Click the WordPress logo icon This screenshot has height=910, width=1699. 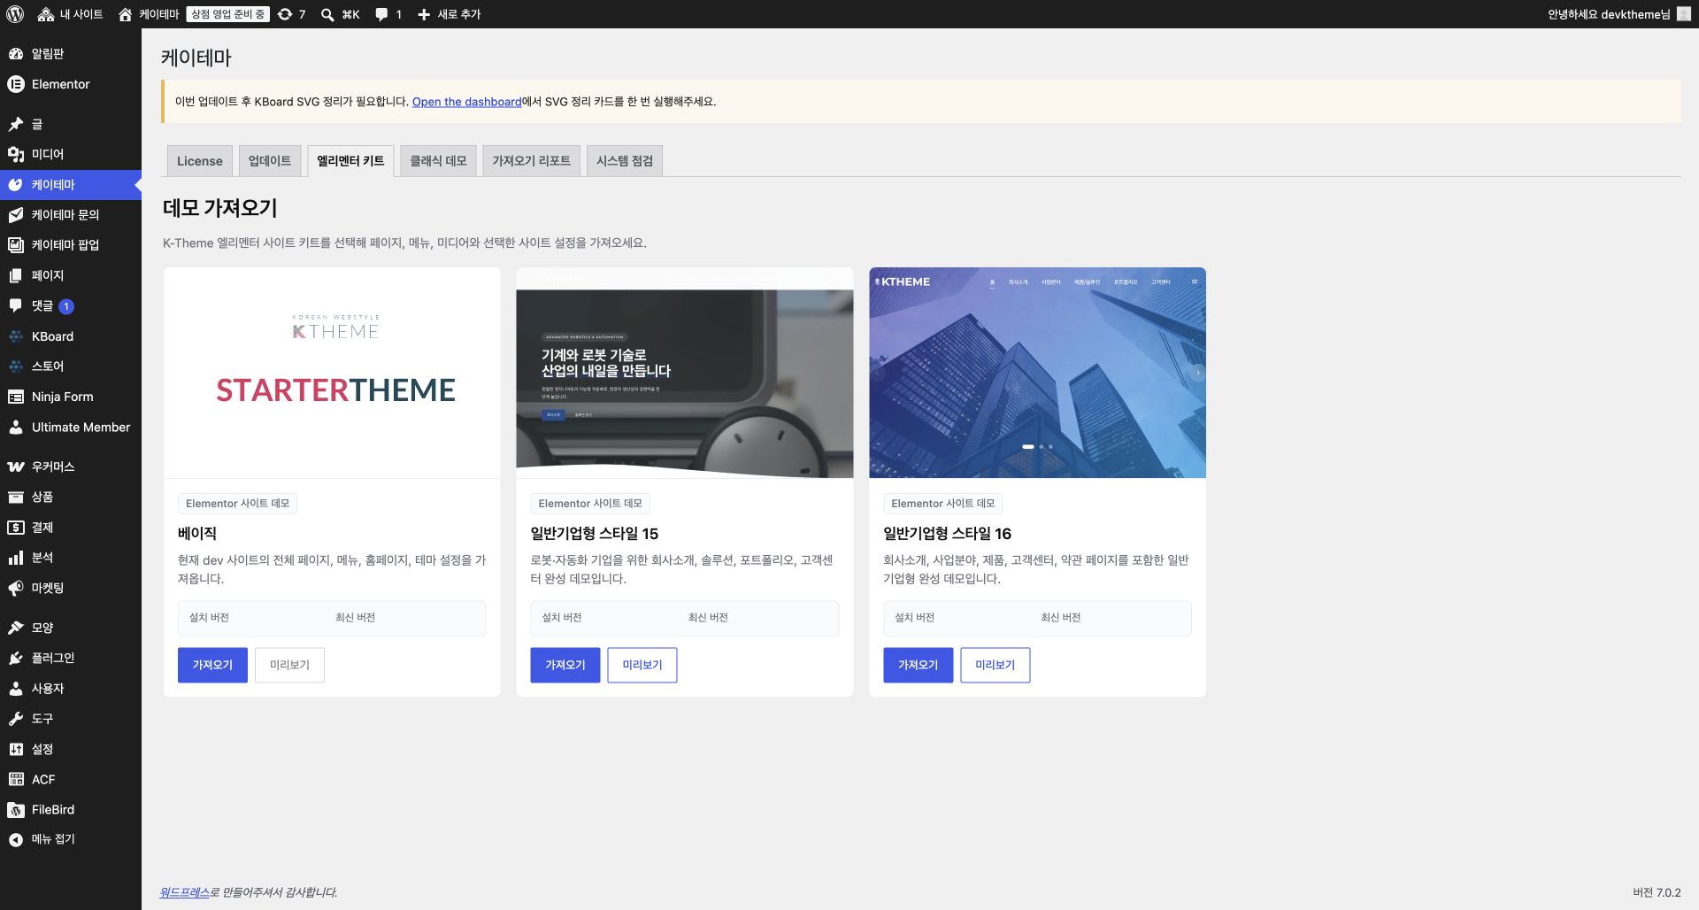15,14
